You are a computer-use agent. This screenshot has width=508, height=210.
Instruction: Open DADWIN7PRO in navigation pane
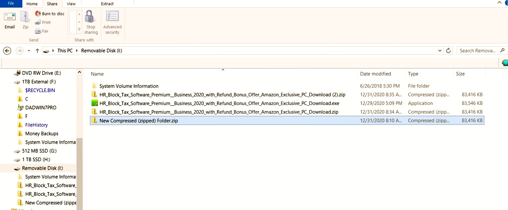[41, 108]
